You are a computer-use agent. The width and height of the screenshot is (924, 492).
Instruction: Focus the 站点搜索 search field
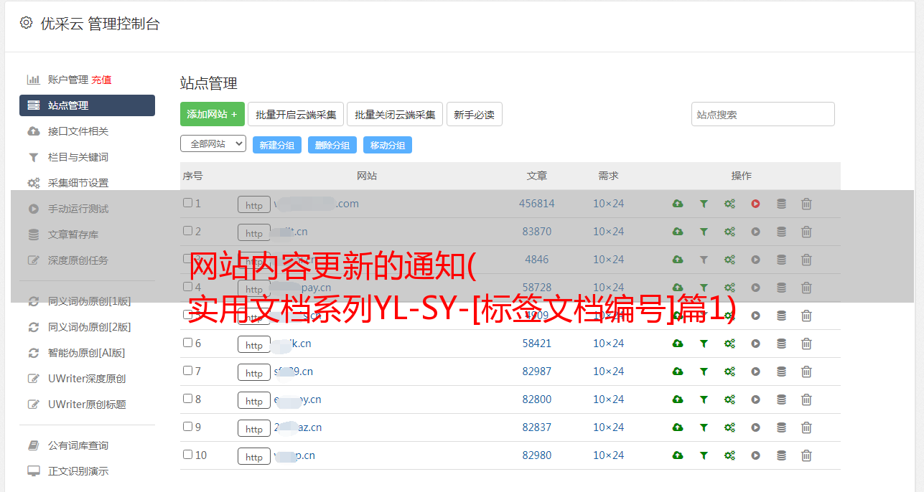tap(763, 114)
